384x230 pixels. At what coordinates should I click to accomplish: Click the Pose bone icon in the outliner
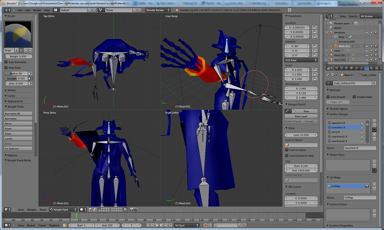[350, 37]
